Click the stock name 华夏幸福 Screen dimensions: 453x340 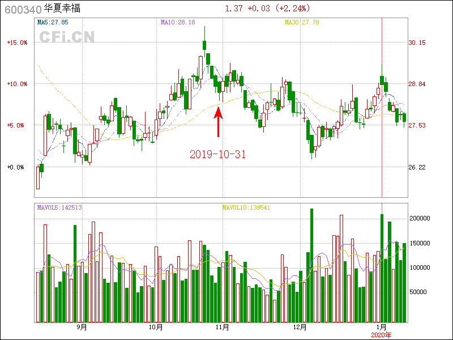[x=62, y=8]
